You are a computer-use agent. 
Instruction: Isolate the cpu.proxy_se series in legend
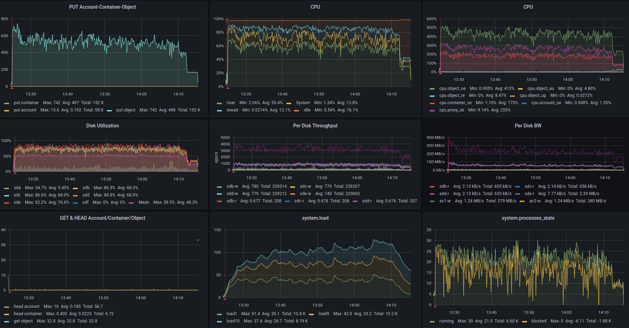pyautogui.click(x=452, y=110)
